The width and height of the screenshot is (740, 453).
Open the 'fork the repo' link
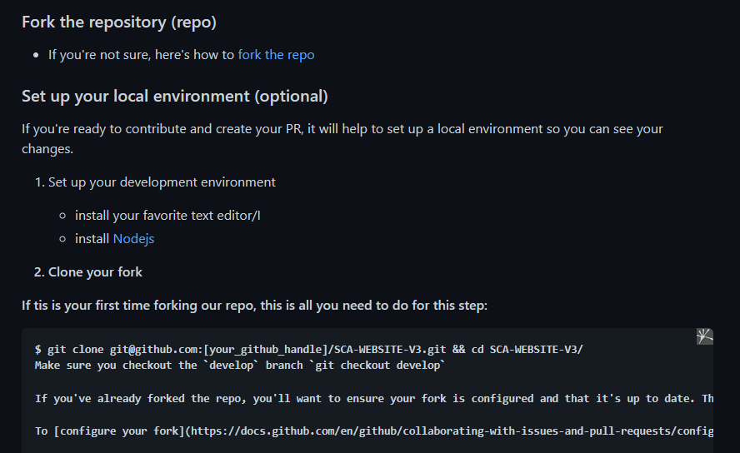(x=276, y=55)
